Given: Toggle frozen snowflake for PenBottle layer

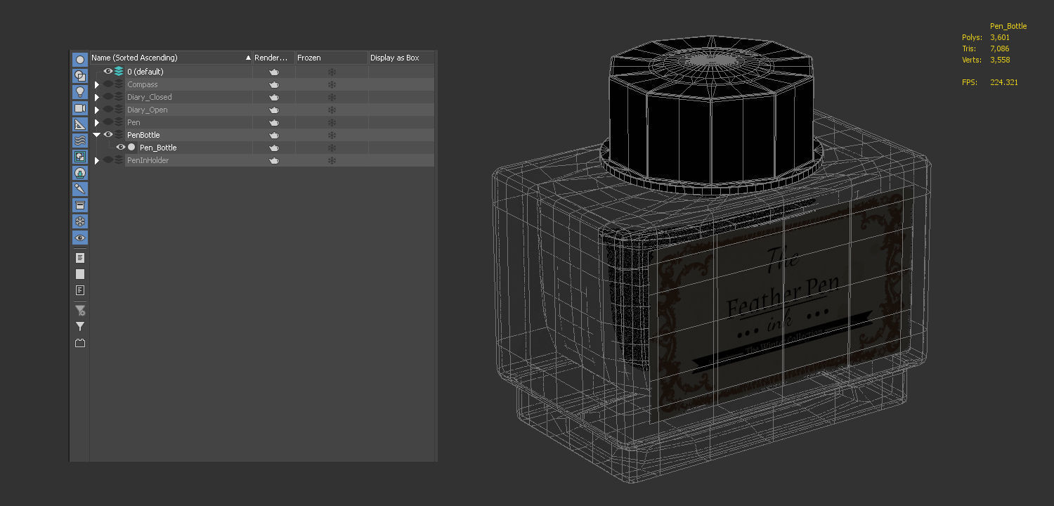Looking at the screenshot, I should [x=332, y=135].
